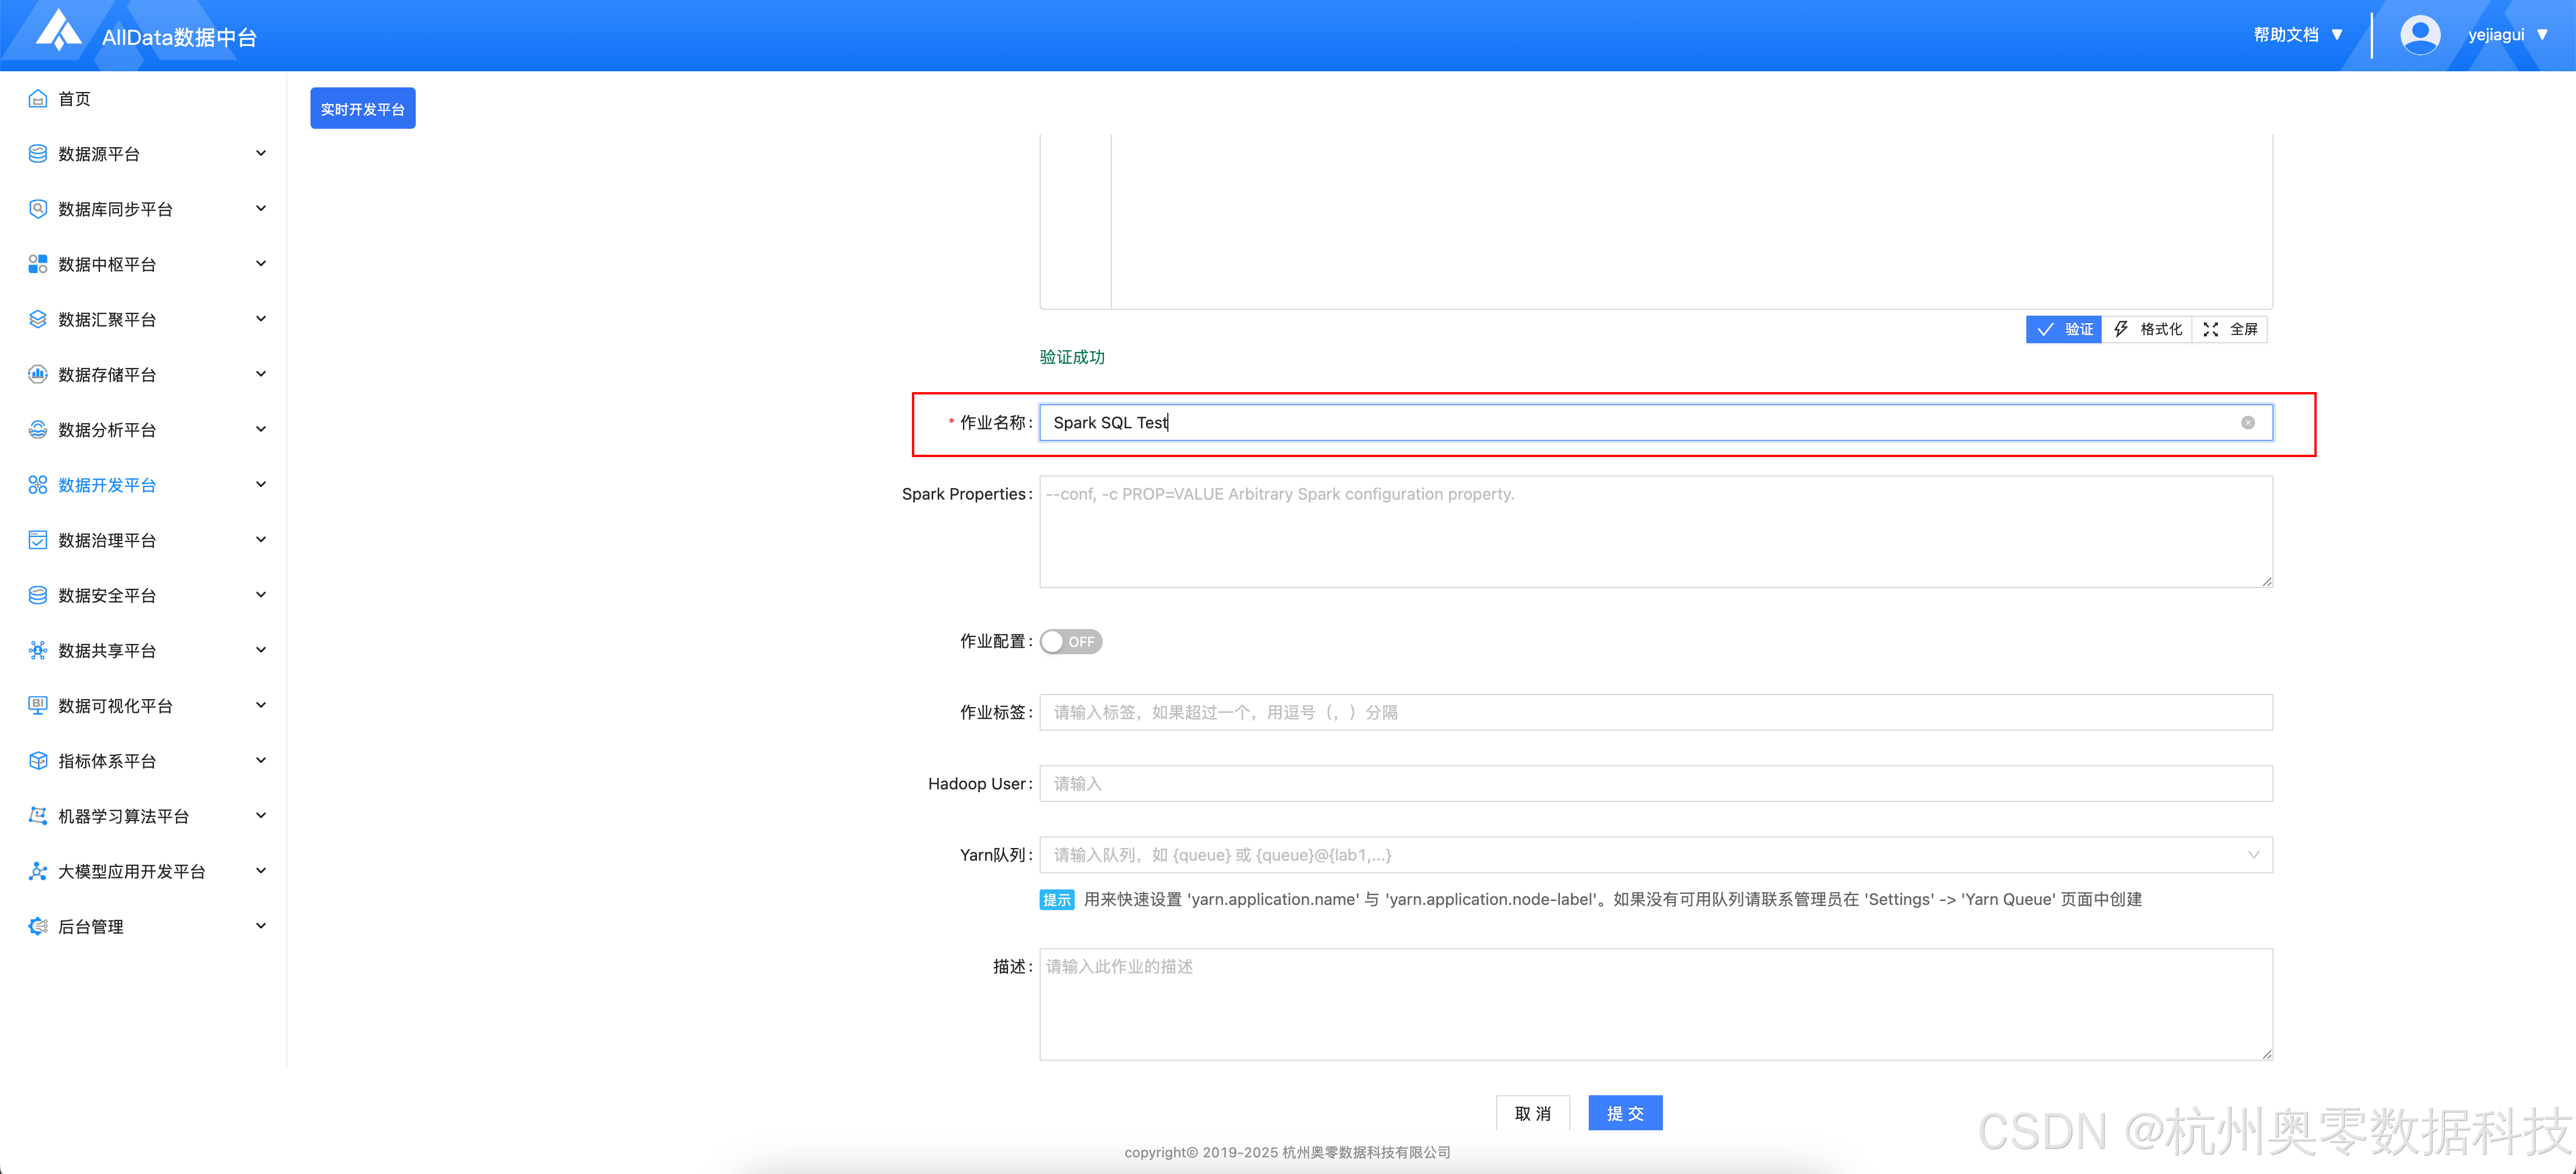Viewport: 2576px width, 1174px height.
Task: Select the 实时开发平台 tab
Action: point(362,109)
